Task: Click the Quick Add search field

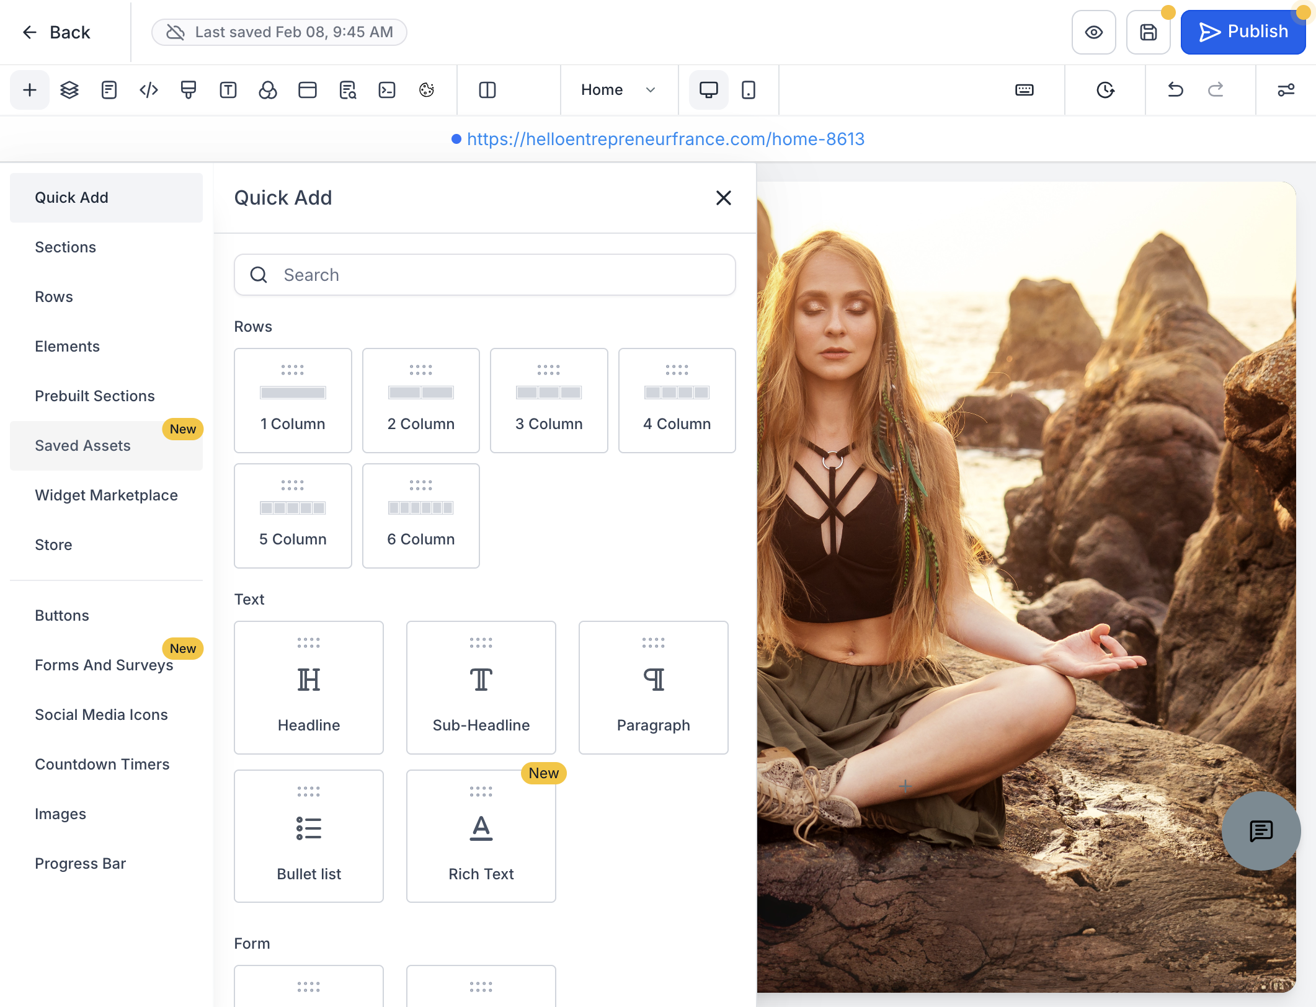Action: tap(485, 275)
